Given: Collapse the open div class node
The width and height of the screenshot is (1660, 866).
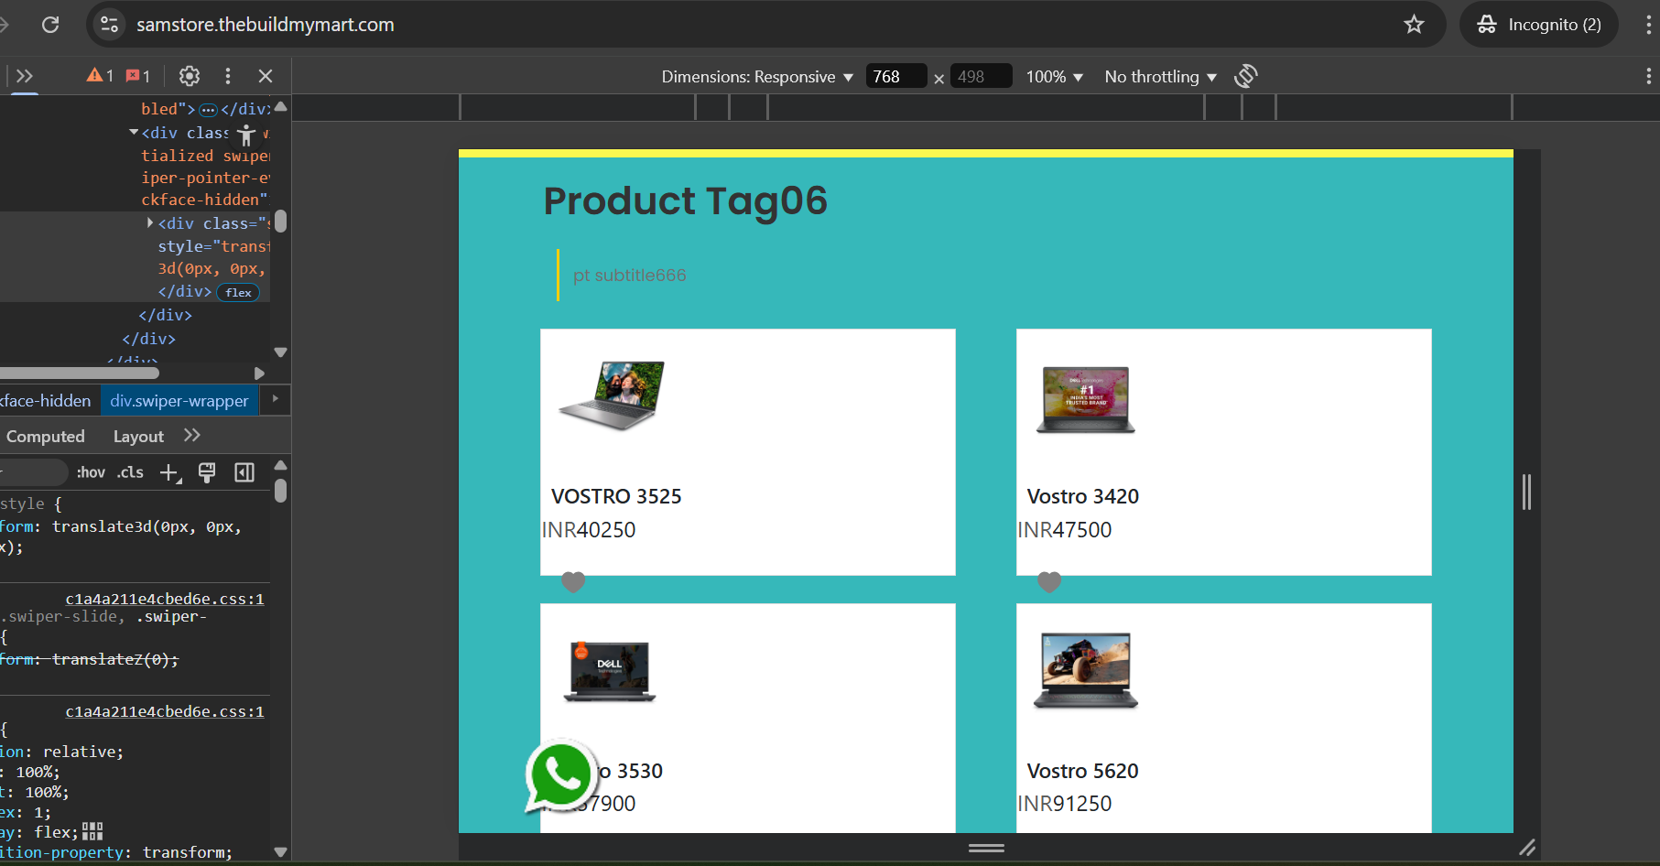Looking at the screenshot, I should coord(134,133).
